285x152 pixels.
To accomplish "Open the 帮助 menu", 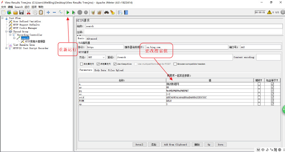I will click(41, 7).
